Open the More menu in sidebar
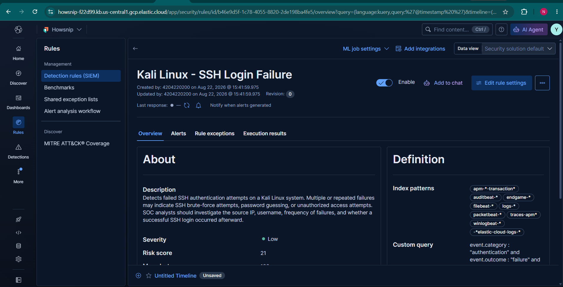563x287 pixels. [x=18, y=176]
